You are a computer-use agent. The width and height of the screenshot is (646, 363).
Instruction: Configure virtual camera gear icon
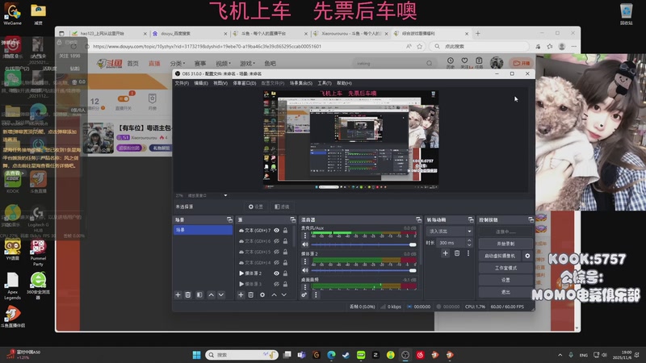click(527, 256)
